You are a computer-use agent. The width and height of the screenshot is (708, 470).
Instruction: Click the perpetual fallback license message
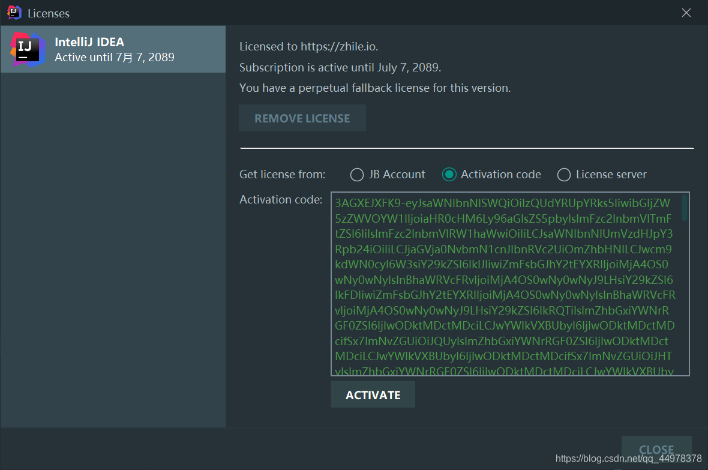[375, 88]
